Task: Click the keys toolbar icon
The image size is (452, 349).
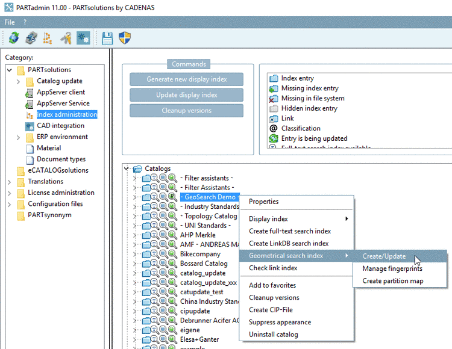Action: tap(66, 39)
